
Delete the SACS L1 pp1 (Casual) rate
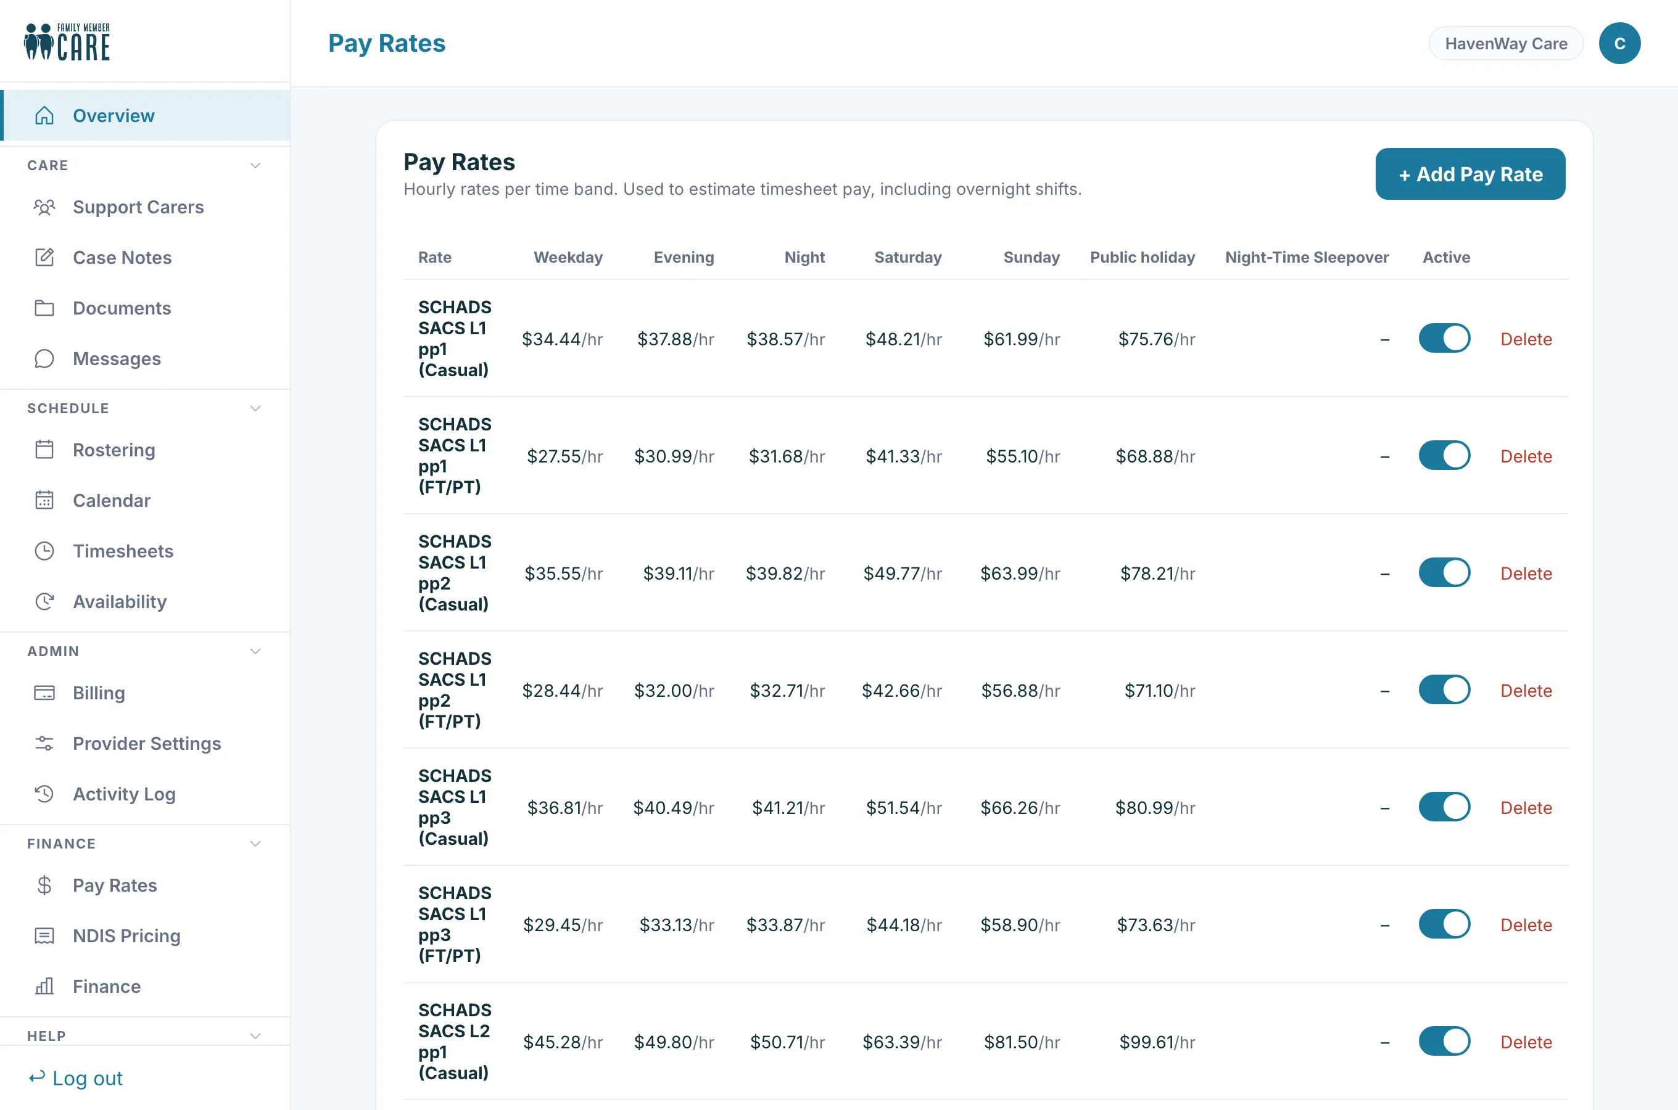(1526, 339)
